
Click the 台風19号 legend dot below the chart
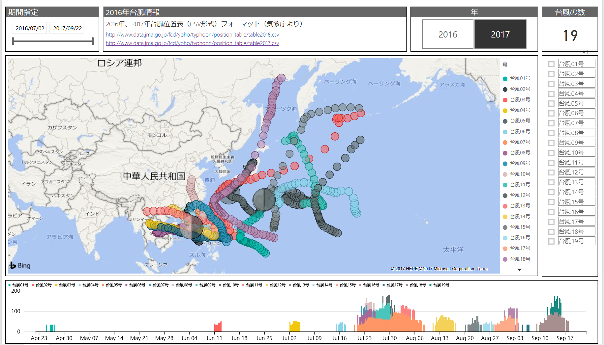[x=431, y=285]
